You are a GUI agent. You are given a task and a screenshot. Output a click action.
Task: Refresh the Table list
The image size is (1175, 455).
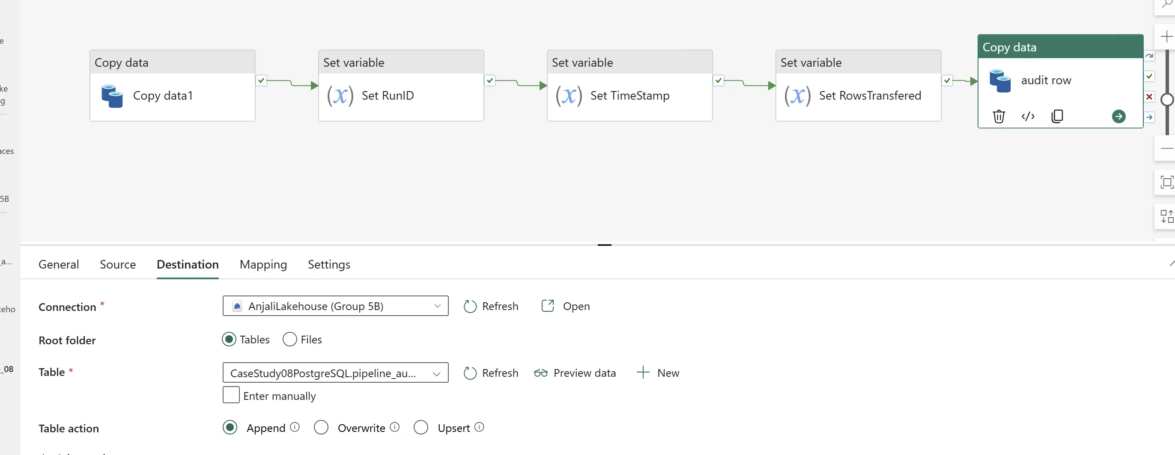[x=491, y=373]
